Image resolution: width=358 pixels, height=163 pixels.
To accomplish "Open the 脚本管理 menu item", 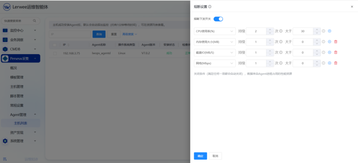I will 17,96.
